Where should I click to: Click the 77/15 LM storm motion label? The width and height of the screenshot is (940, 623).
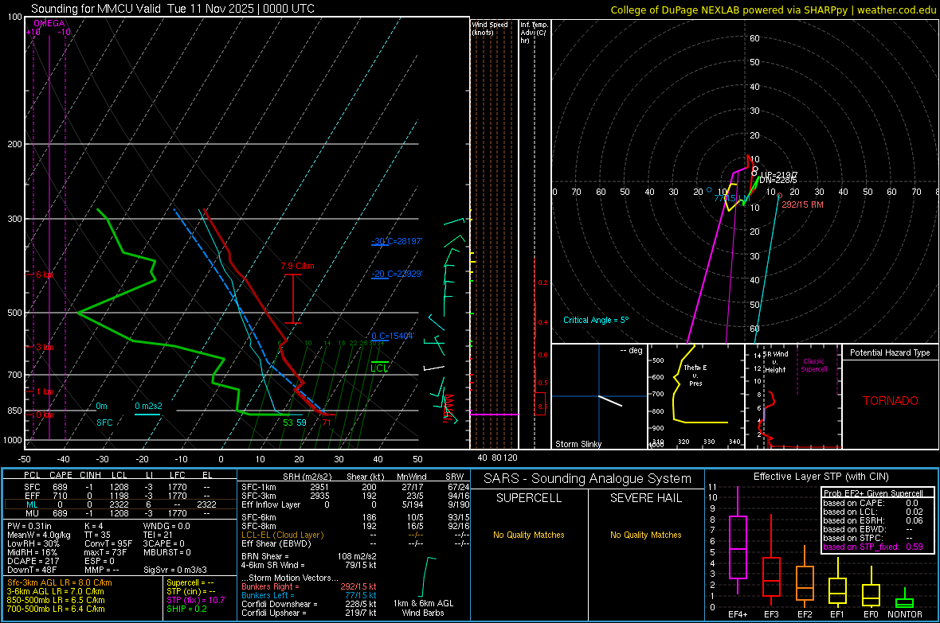coord(731,198)
